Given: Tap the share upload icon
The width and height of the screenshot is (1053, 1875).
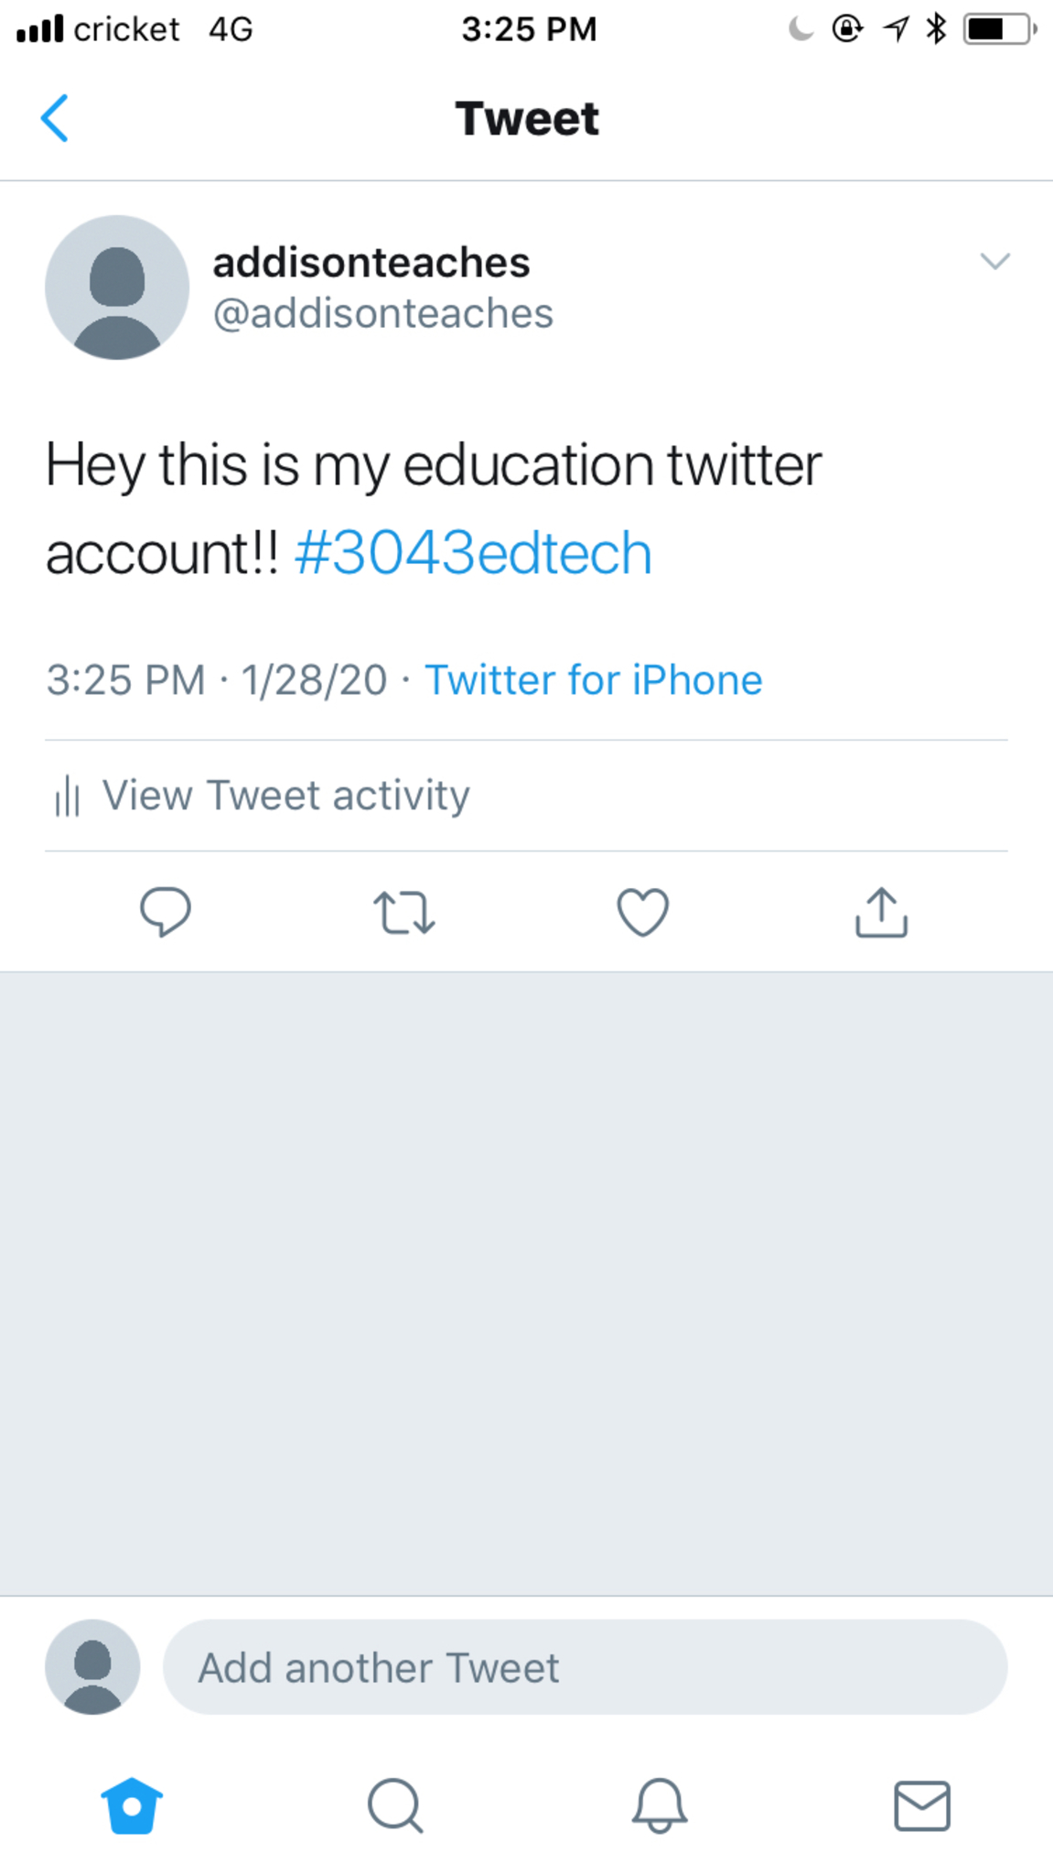Looking at the screenshot, I should (x=881, y=912).
